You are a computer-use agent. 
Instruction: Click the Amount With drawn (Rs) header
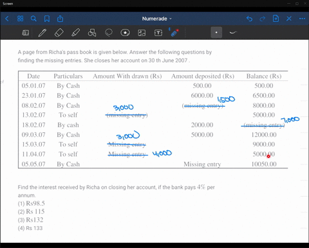tap(127, 76)
